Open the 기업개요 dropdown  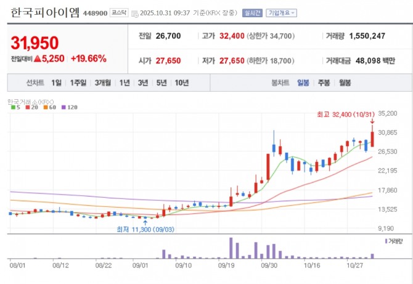click(x=281, y=13)
